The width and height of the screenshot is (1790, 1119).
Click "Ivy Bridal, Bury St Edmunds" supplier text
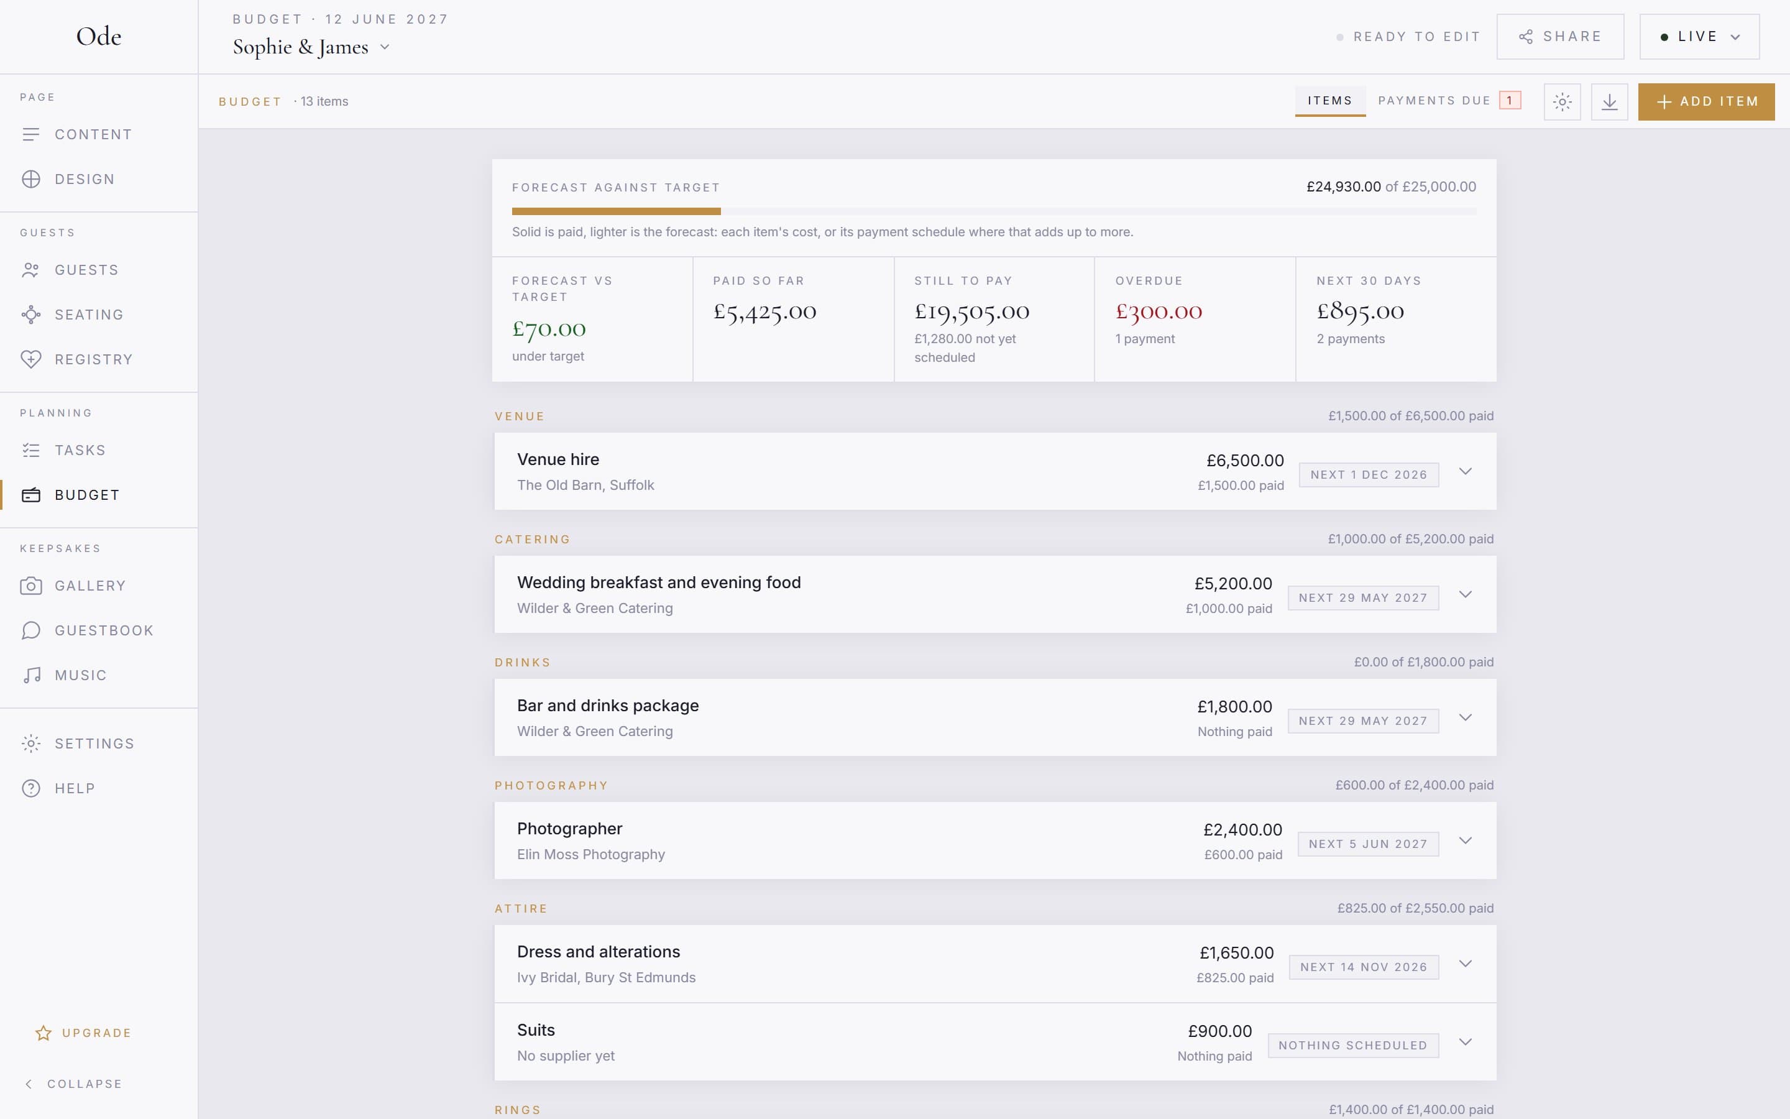coord(606,978)
